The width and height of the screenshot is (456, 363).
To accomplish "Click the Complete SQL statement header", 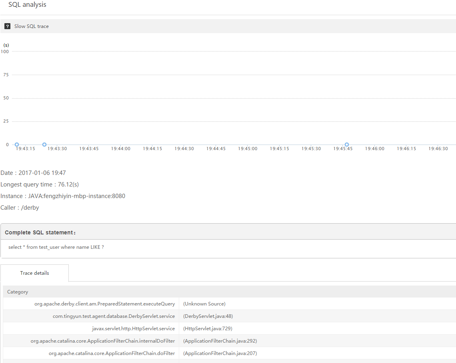I will point(40,232).
